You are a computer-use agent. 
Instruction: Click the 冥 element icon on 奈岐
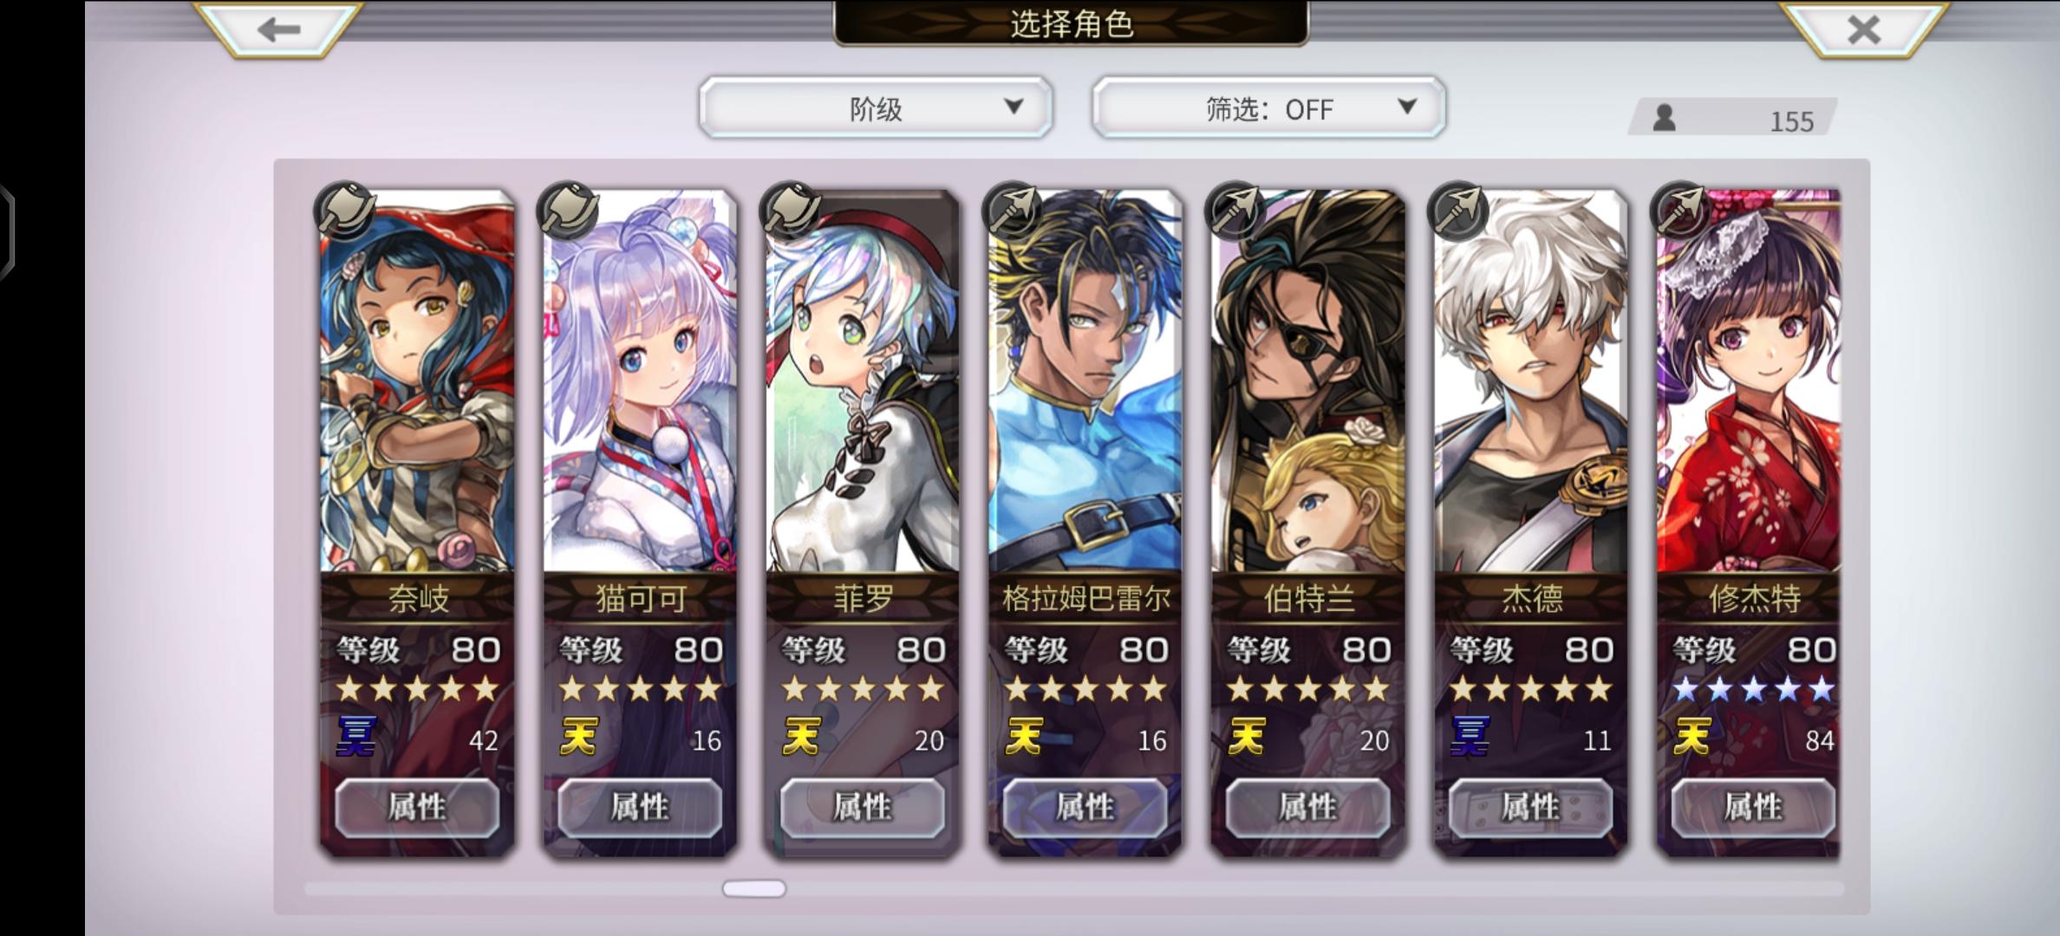coord(355,738)
